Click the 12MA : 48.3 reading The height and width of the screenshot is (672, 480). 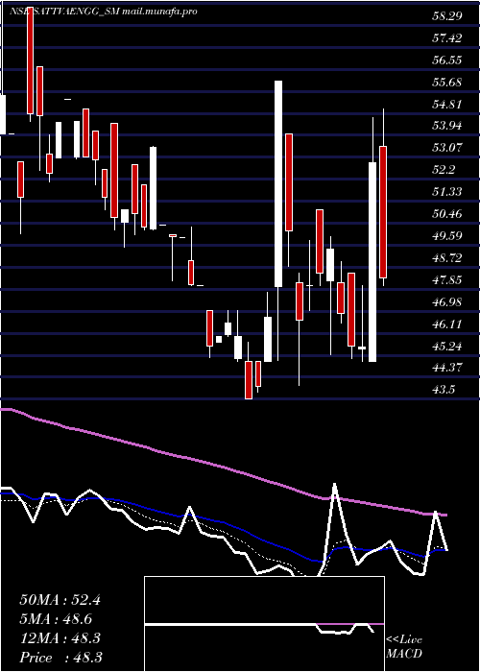click(x=60, y=638)
